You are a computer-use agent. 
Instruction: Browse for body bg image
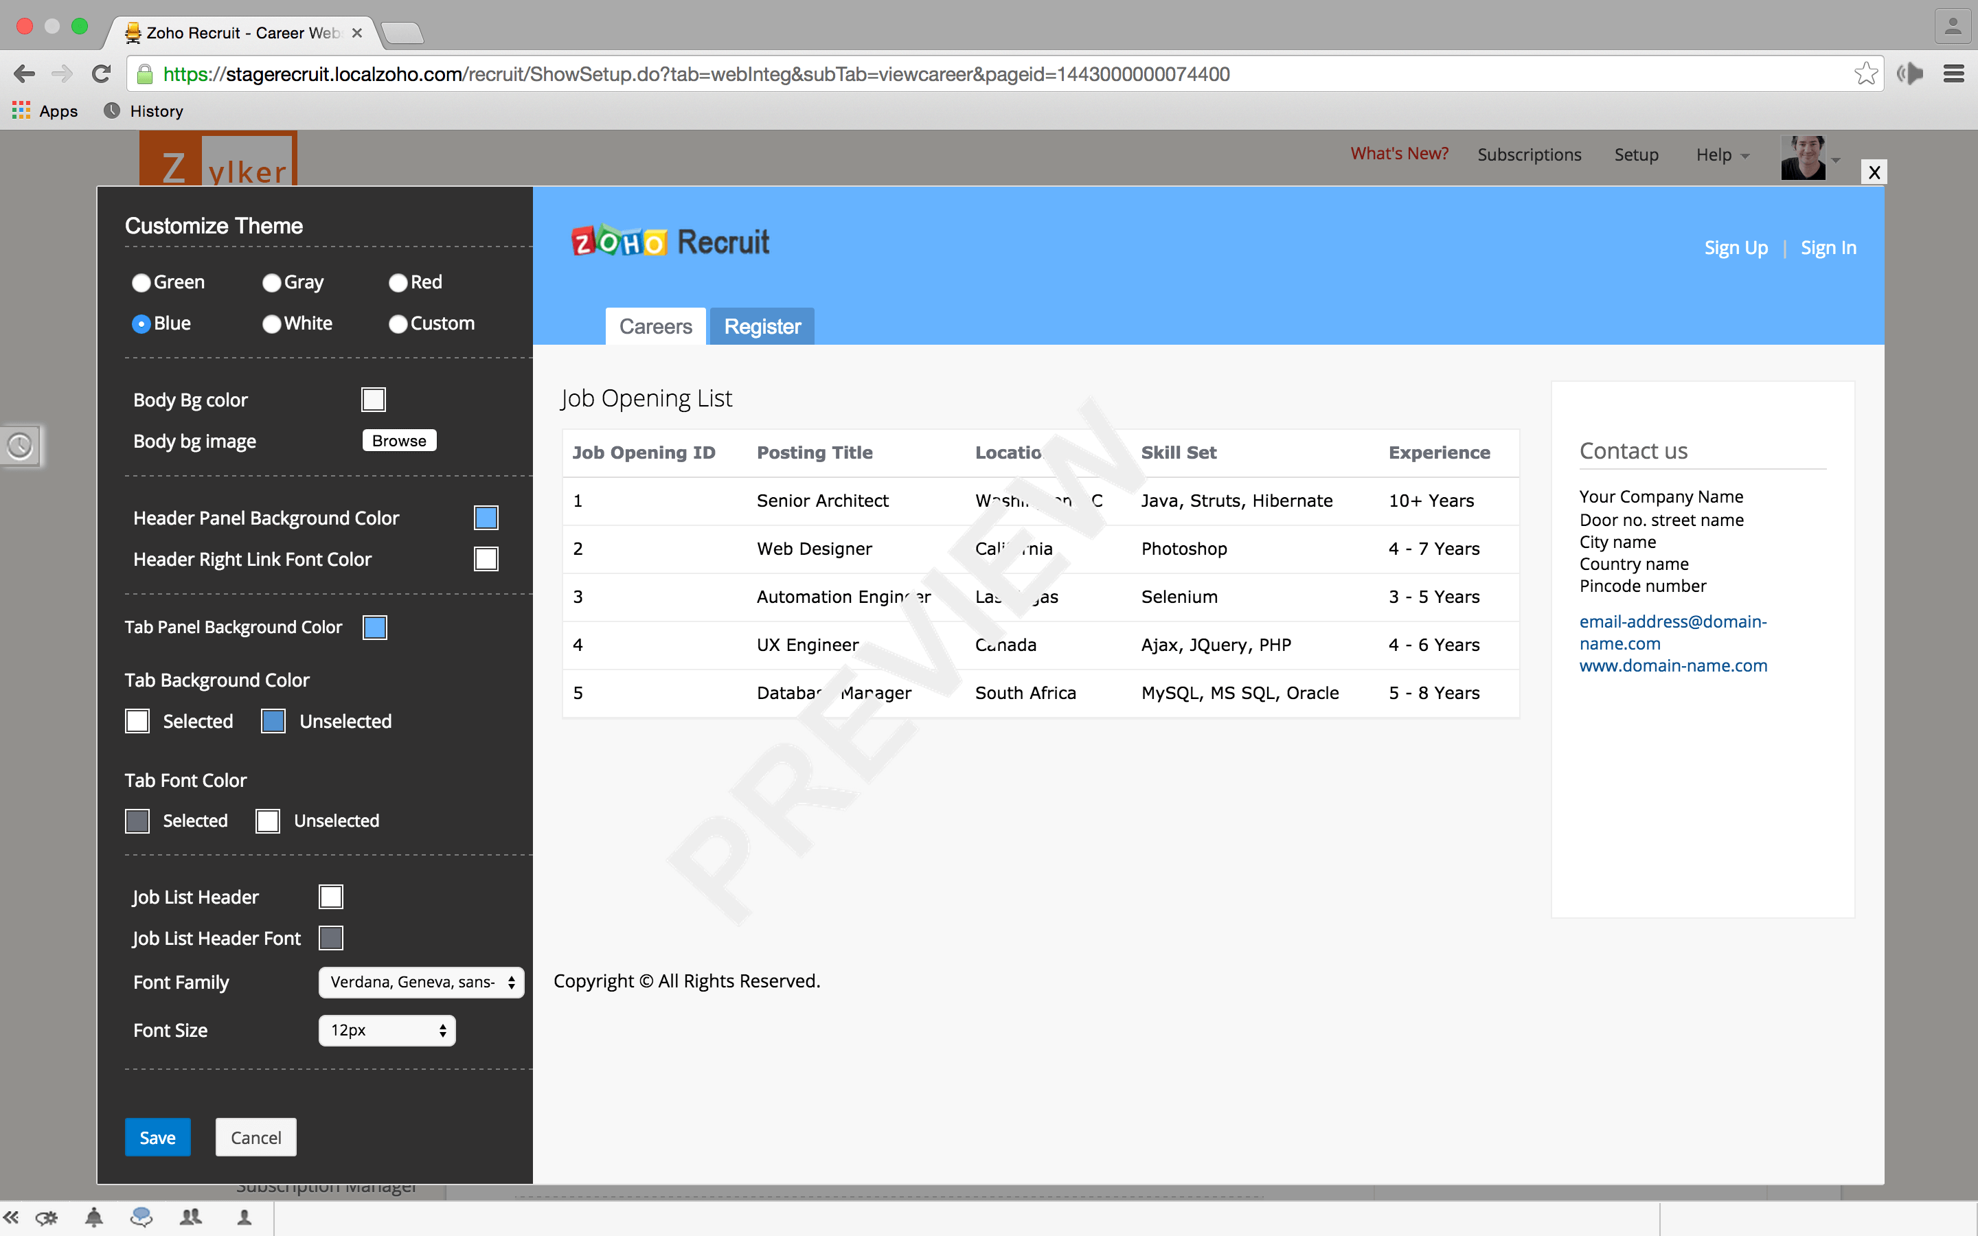399,441
